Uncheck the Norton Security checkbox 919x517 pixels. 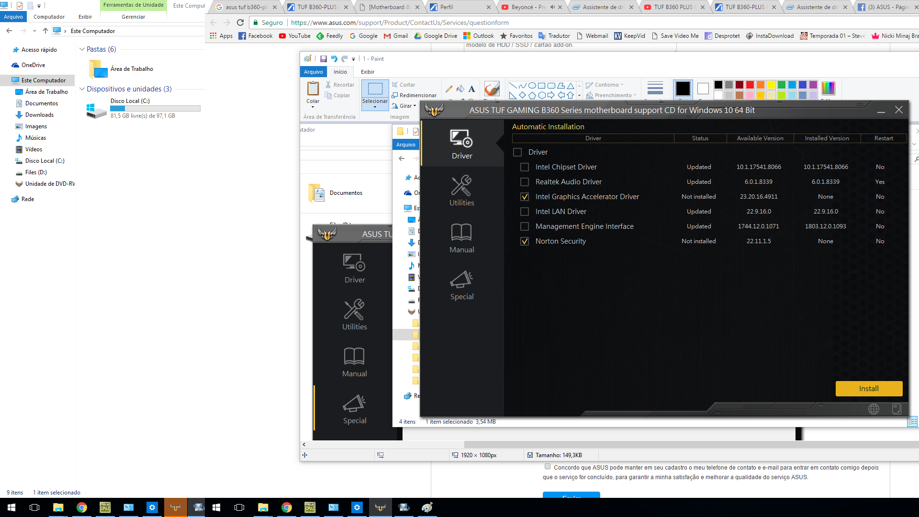pyautogui.click(x=525, y=241)
